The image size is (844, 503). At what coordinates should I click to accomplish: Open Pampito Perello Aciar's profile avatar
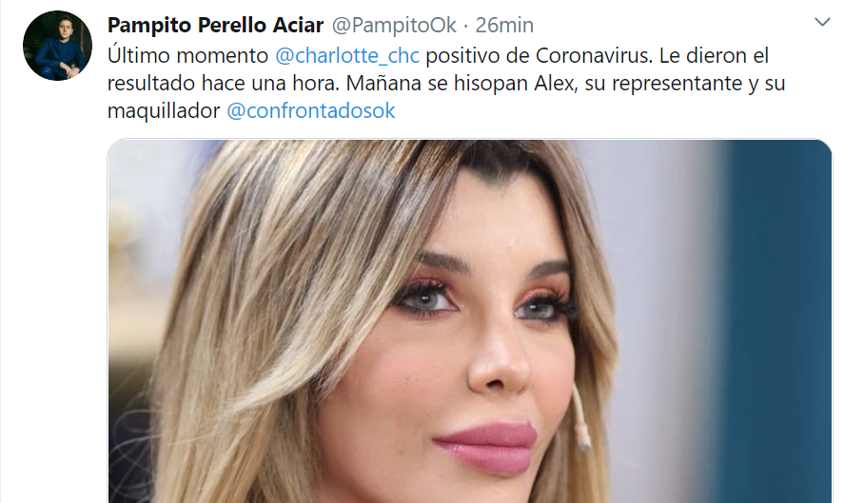(x=57, y=46)
